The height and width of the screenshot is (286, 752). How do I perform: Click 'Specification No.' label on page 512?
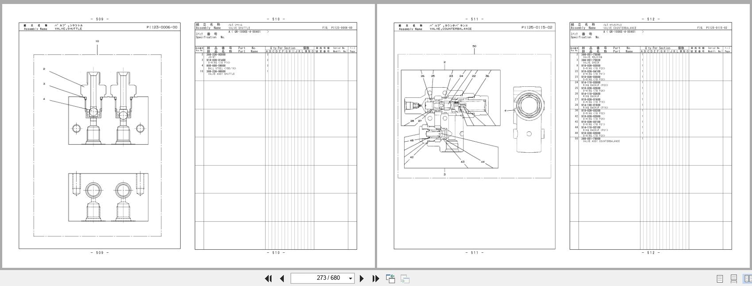(x=585, y=37)
